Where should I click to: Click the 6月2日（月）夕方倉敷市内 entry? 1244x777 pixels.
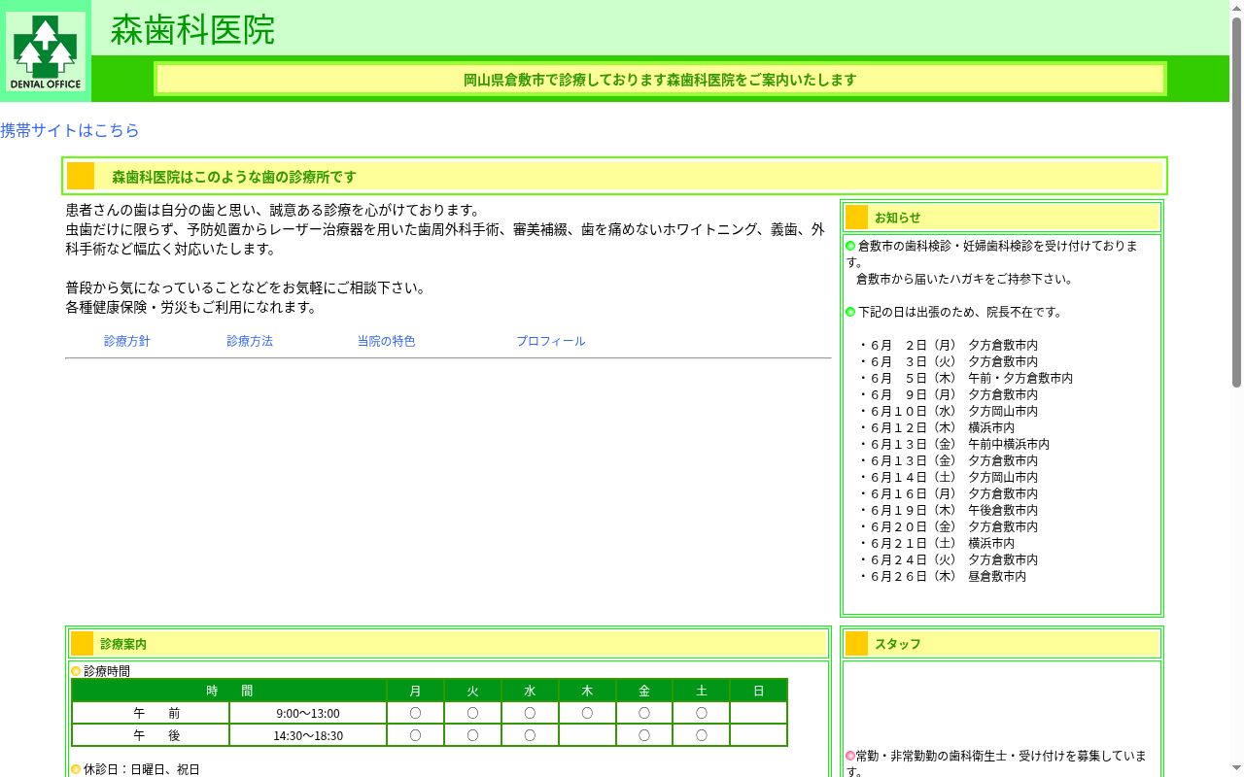[949, 345]
